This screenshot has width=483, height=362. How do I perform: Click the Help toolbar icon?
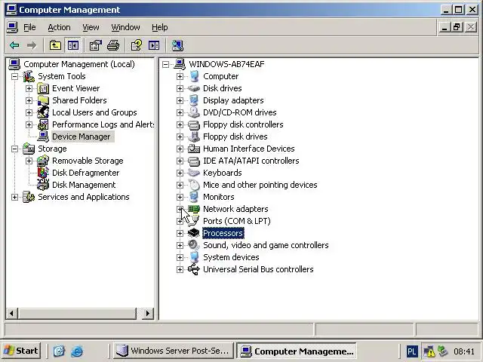point(137,45)
